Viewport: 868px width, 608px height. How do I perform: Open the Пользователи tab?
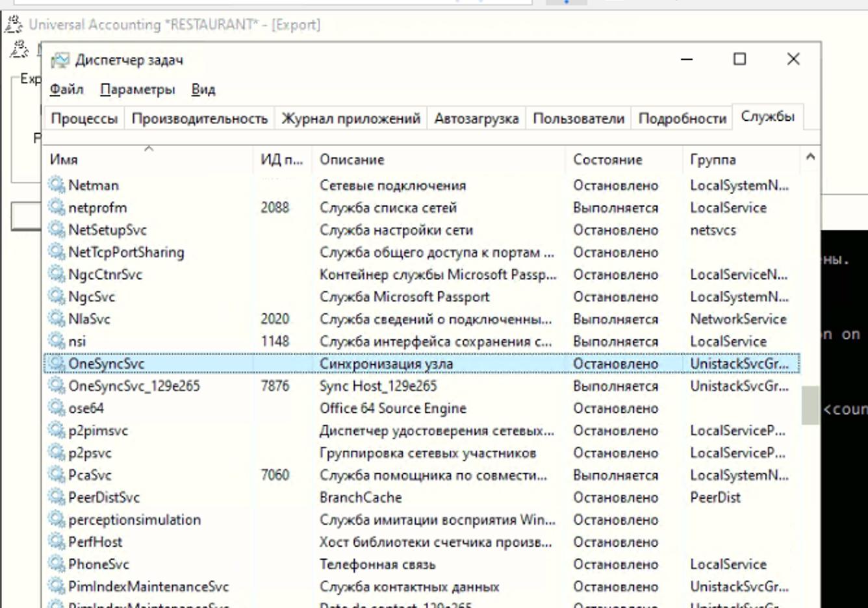pyautogui.click(x=578, y=118)
